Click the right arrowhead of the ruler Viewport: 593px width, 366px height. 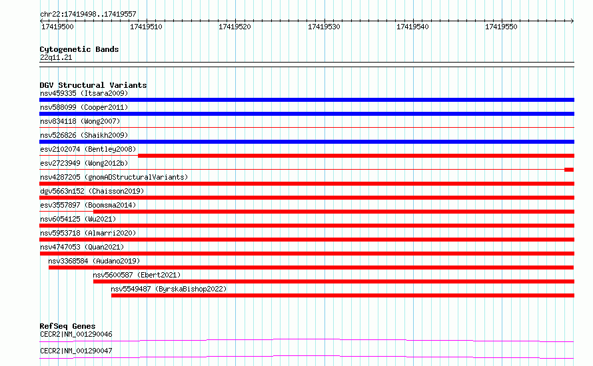[x=572, y=21]
